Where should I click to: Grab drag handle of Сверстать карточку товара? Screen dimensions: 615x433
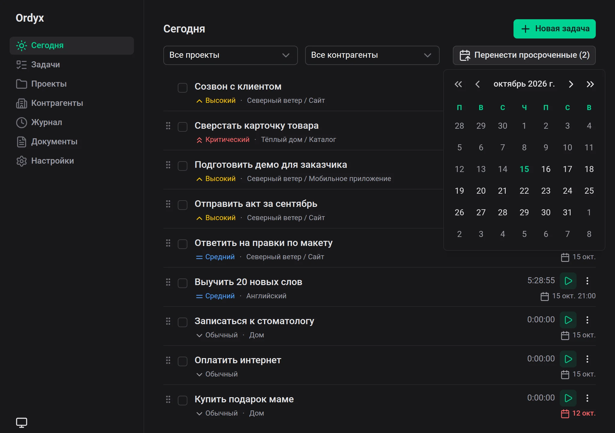point(168,126)
